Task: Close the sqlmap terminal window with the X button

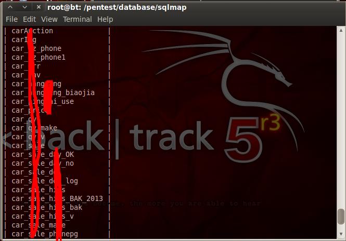Action: pyautogui.click(x=39, y=7)
